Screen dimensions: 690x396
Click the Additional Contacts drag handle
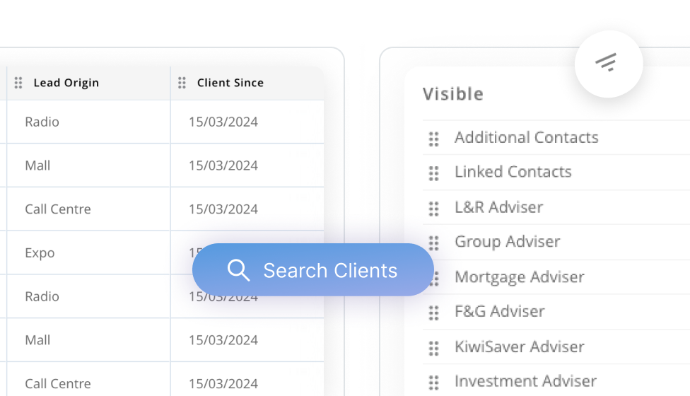tap(434, 139)
